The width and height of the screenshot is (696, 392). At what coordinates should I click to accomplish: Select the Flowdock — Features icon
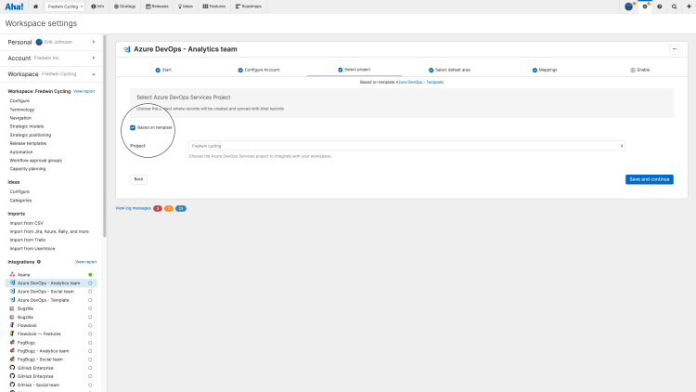(x=12, y=333)
